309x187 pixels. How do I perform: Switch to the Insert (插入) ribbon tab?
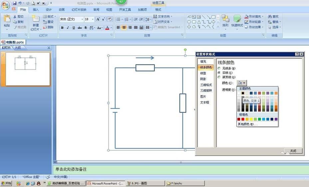click(x=36, y=10)
